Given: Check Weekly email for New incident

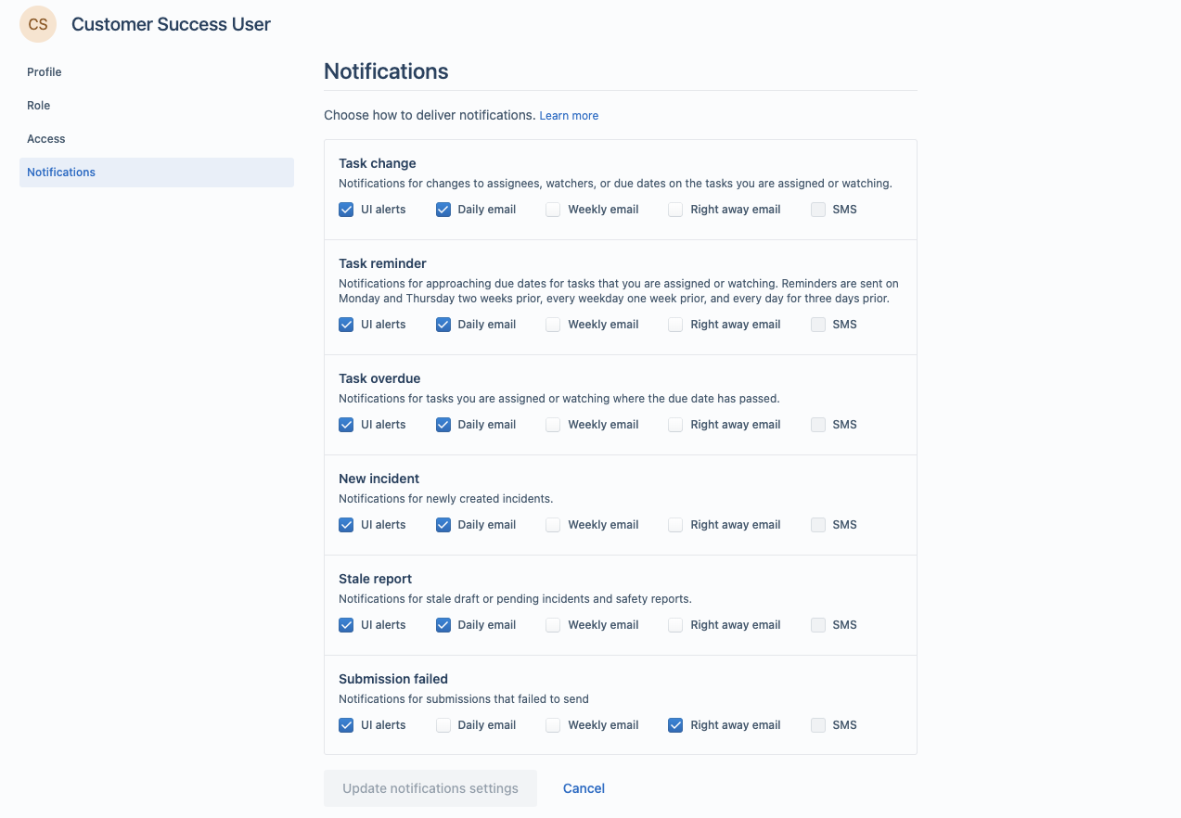Looking at the screenshot, I should (553, 525).
